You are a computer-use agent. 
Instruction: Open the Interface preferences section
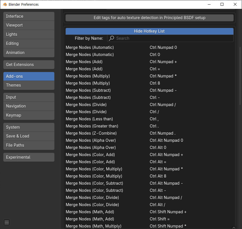coord(29,16)
